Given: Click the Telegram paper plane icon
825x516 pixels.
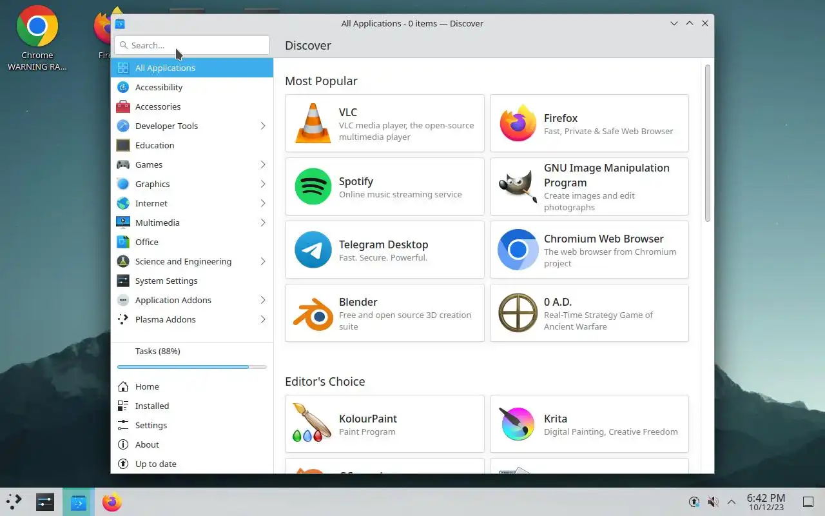Looking at the screenshot, I should tap(313, 250).
